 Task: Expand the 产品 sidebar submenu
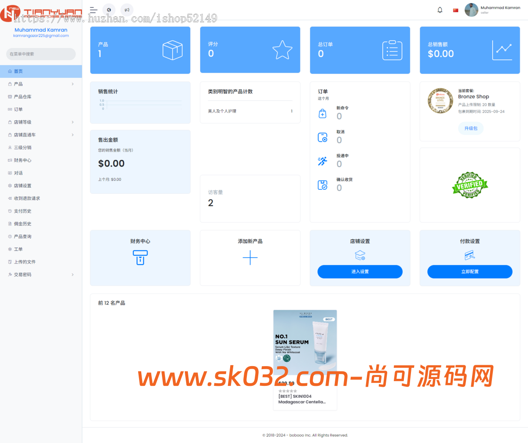41,84
